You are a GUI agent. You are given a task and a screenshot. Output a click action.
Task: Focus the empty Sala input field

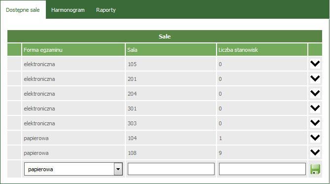pyautogui.click(x=171, y=169)
